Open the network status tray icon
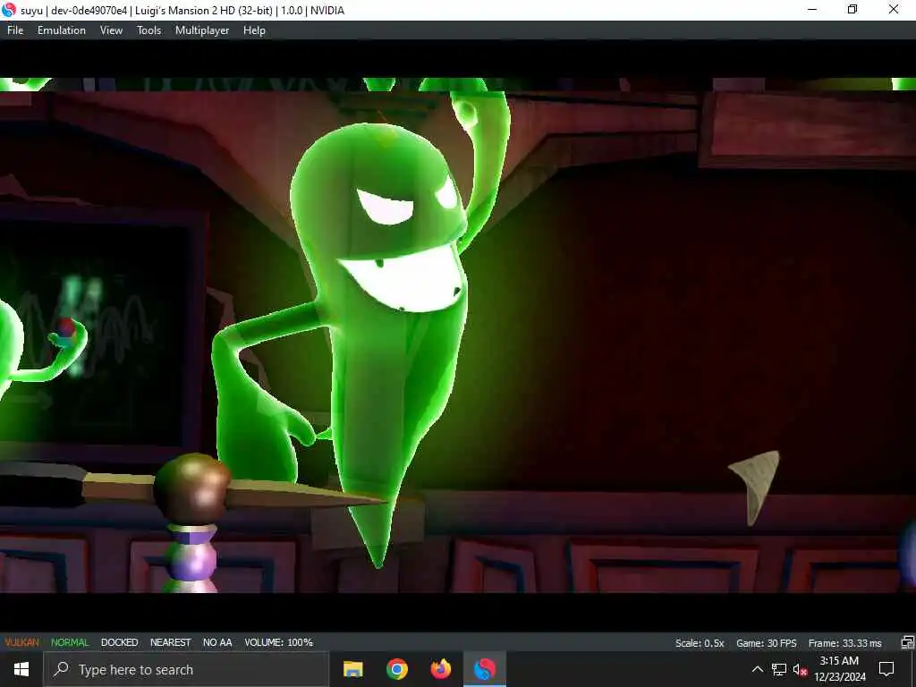The width and height of the screenshot is (916, 687). pyautogui.click(x=779, y=669)
